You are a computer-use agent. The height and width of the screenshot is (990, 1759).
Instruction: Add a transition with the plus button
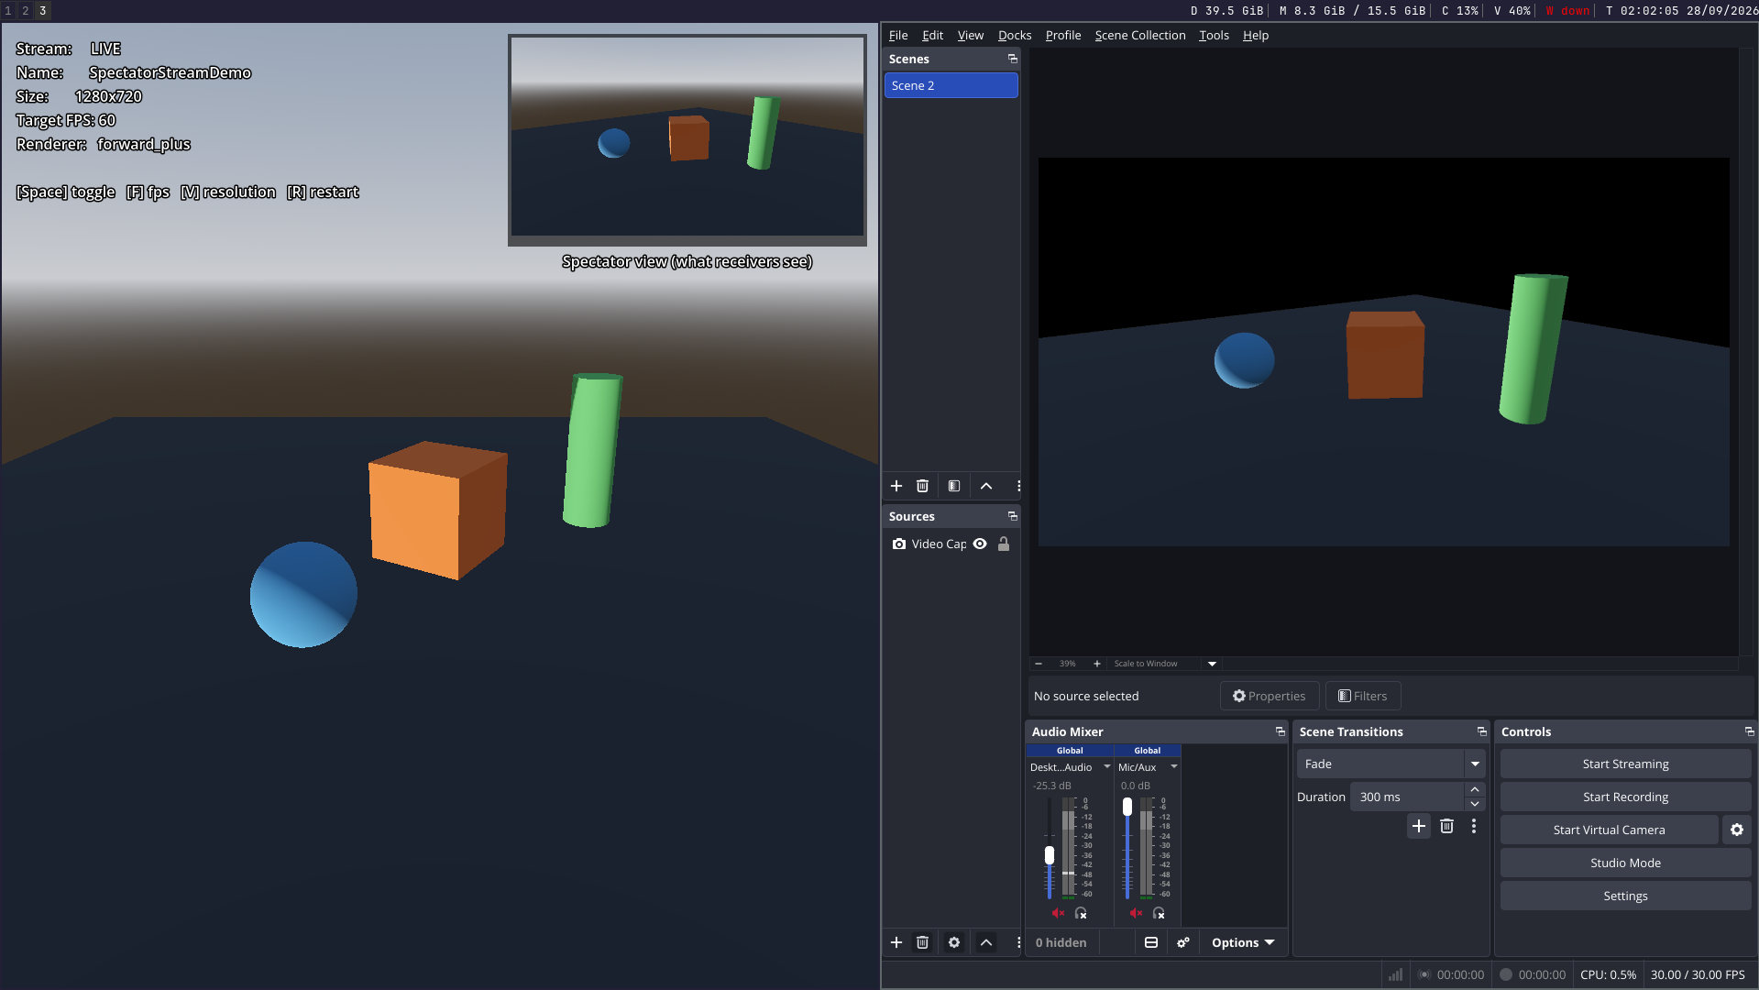[1419, 826]
